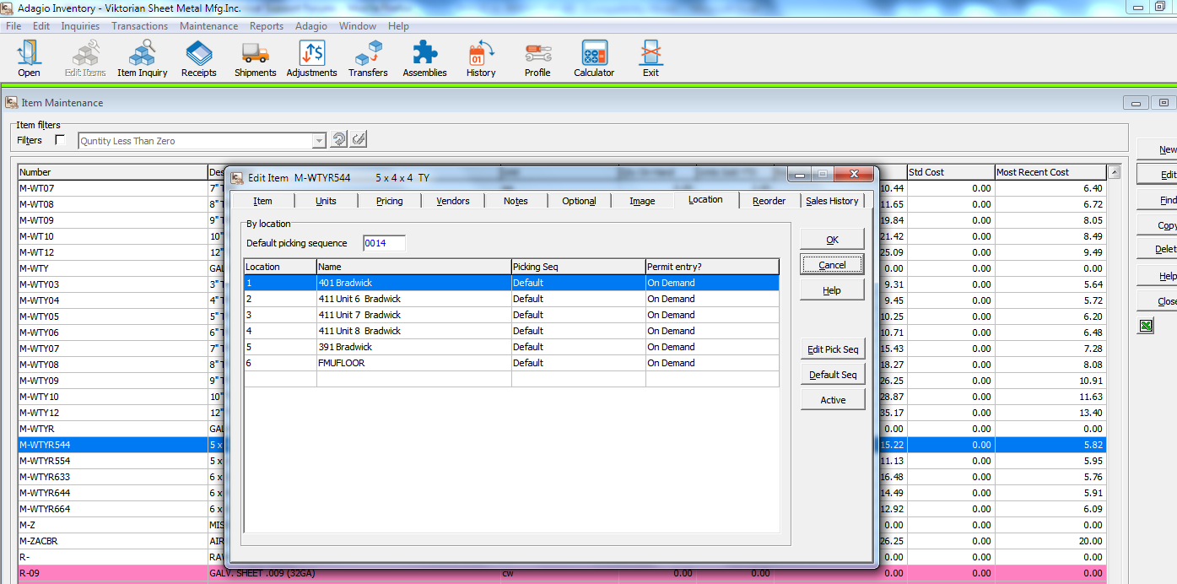Launch the Adjustments tool
This screenshot has height=584, width=1177.
pos(311,58)
